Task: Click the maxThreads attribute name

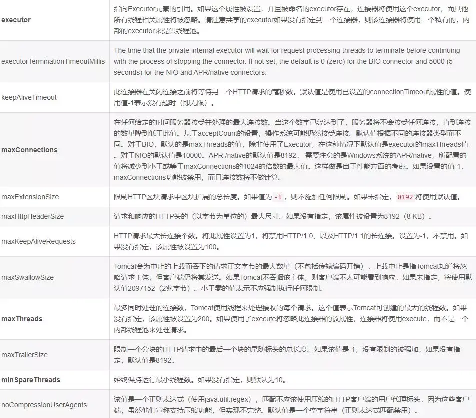Action: point(22,319)
